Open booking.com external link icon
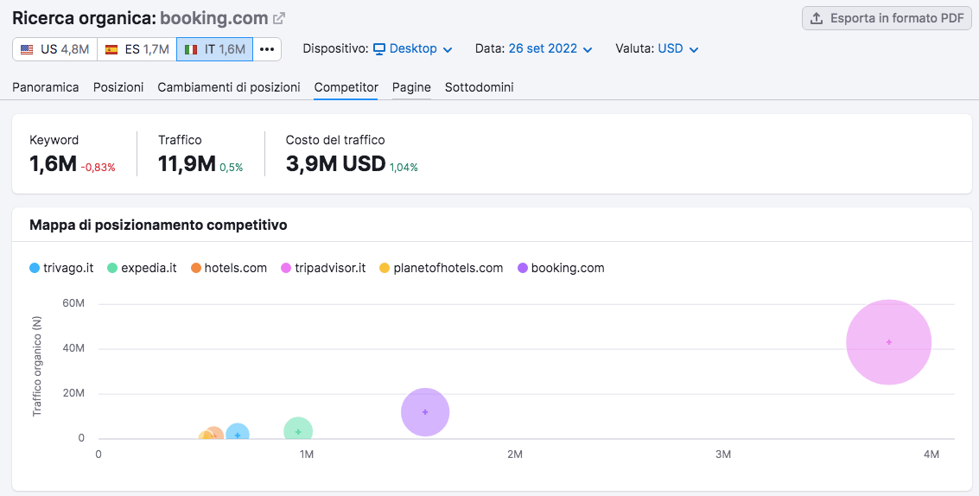 pos(279,18)
